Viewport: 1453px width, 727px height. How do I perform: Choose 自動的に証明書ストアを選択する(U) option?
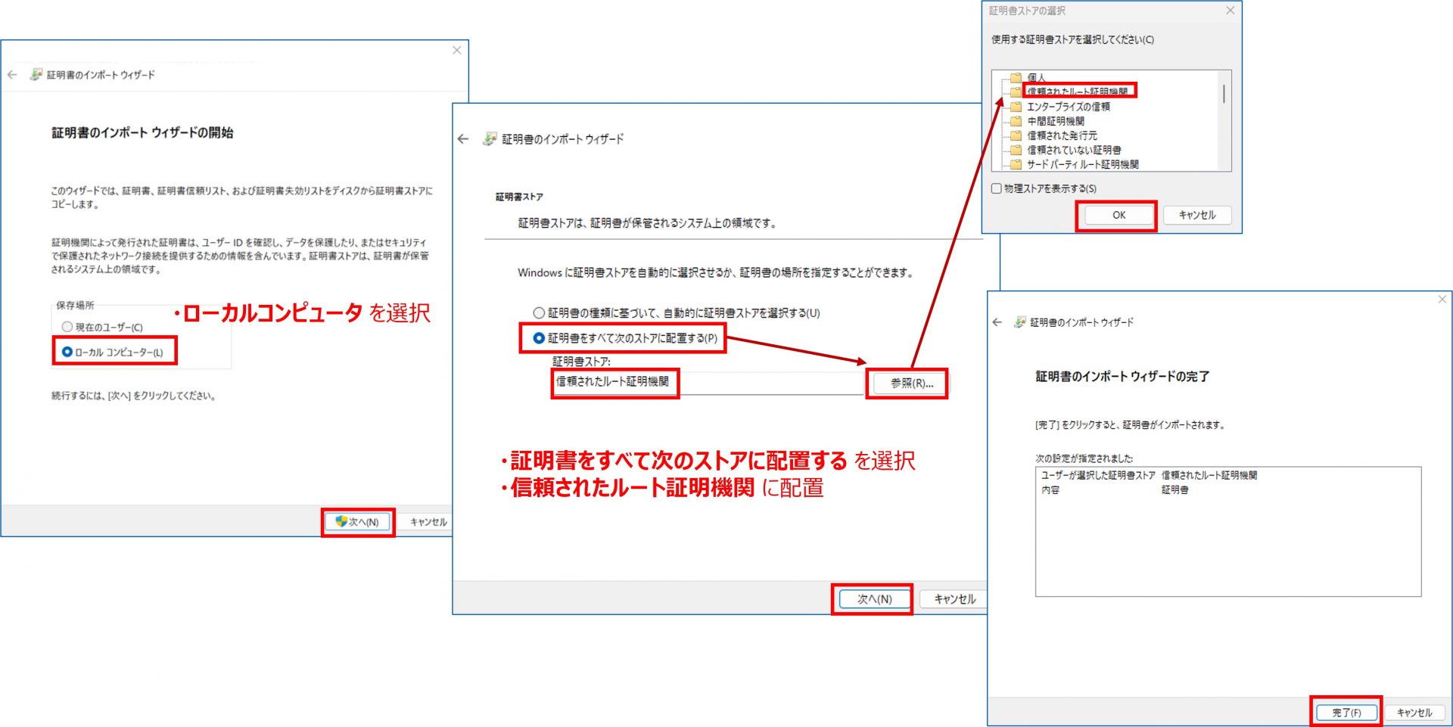click(539, 312)
